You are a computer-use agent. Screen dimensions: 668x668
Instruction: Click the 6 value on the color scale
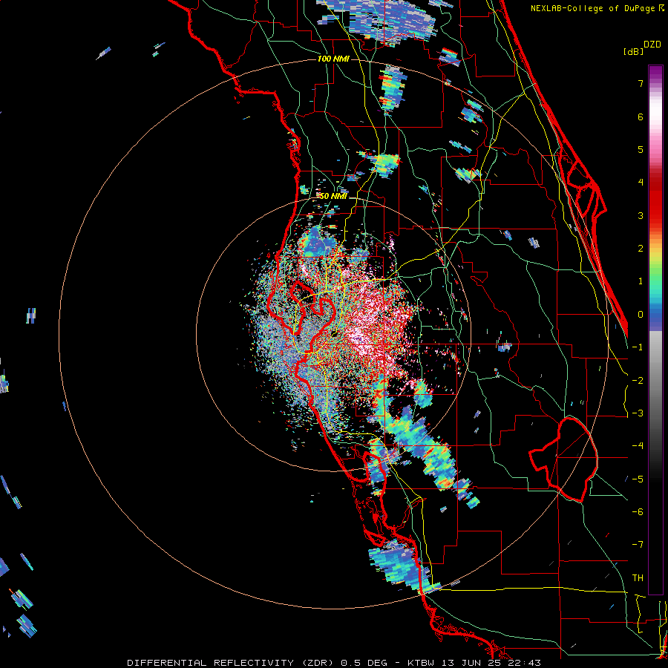pyautogui.click(x=641, y=117)
